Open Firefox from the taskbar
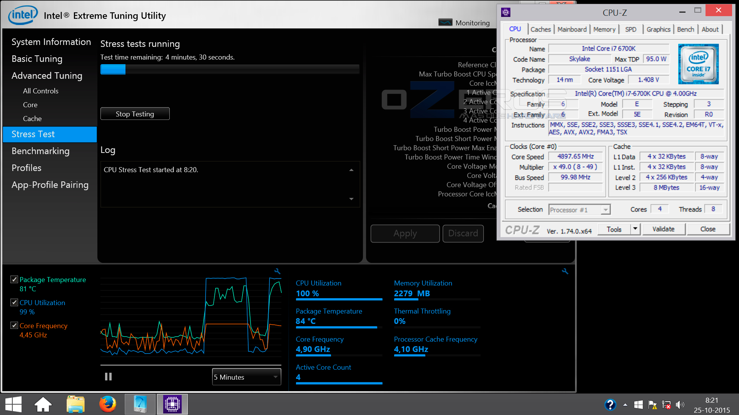The height and width of the screenshot is (415, 739). 108,404
